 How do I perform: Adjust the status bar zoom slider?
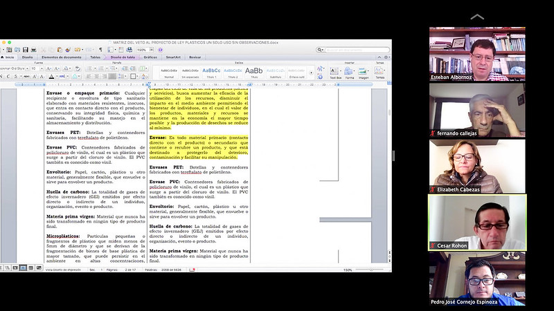point(371,270)
